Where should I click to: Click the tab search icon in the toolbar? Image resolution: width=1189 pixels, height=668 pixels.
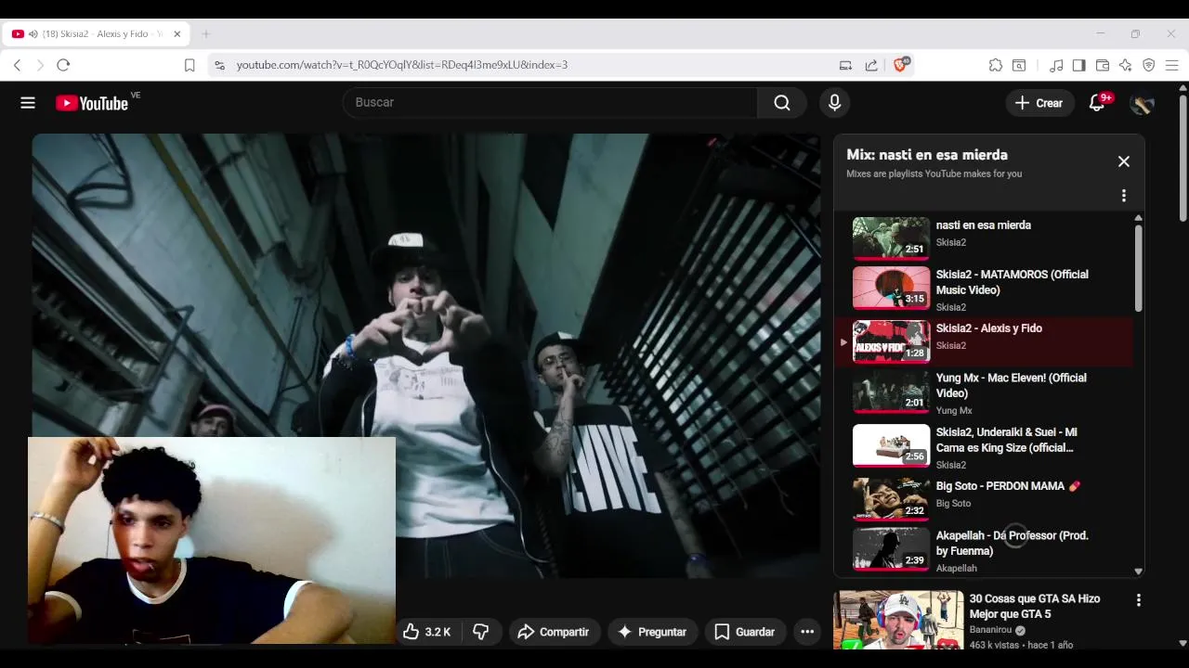(x=1019, y=65)
